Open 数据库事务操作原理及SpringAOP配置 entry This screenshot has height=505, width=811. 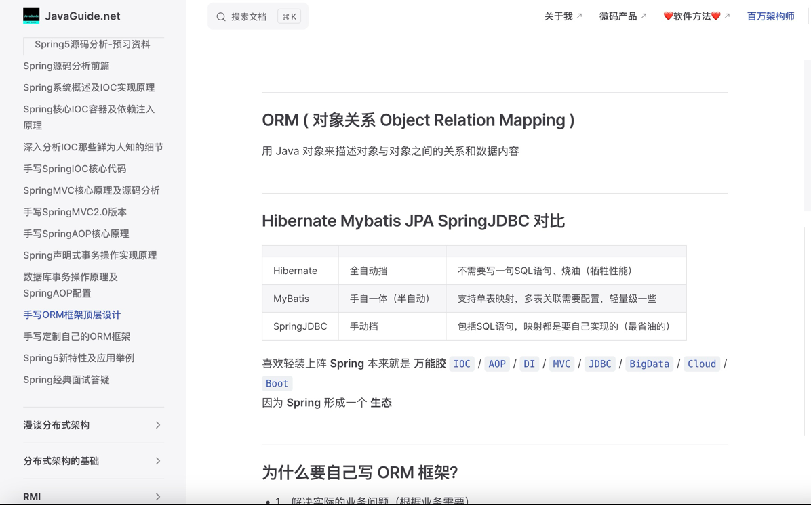pyautogui.click(x=71, y=285)
